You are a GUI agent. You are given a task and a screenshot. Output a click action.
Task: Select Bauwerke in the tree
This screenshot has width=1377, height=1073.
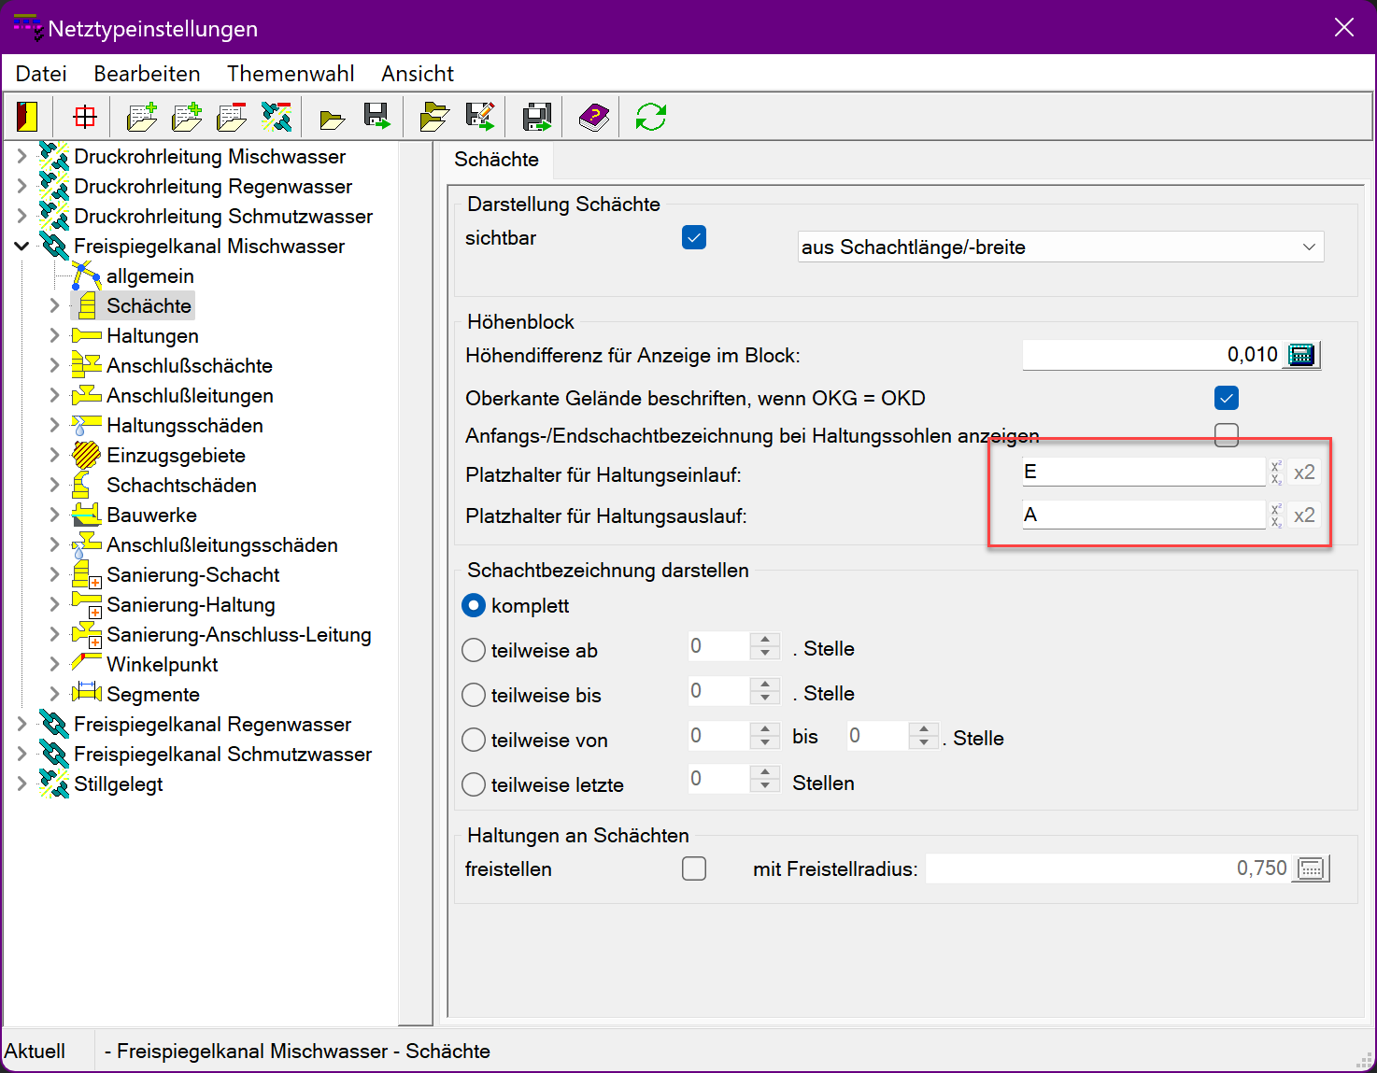coord(151,515)
